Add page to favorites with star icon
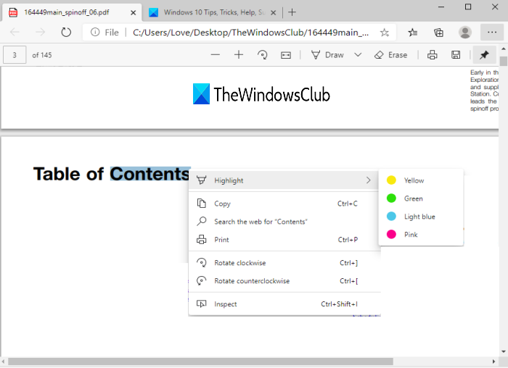Image resolution: width=508 pixels, height=368 pixels. click(385, 32)
